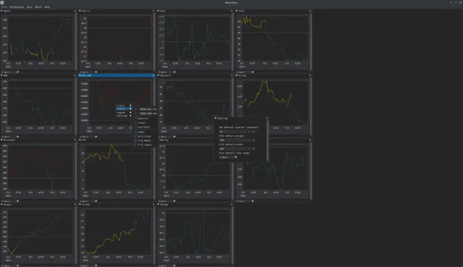Close the AMD plot panel
This screenshot has width=463, height=267.
tap(75, 75)
